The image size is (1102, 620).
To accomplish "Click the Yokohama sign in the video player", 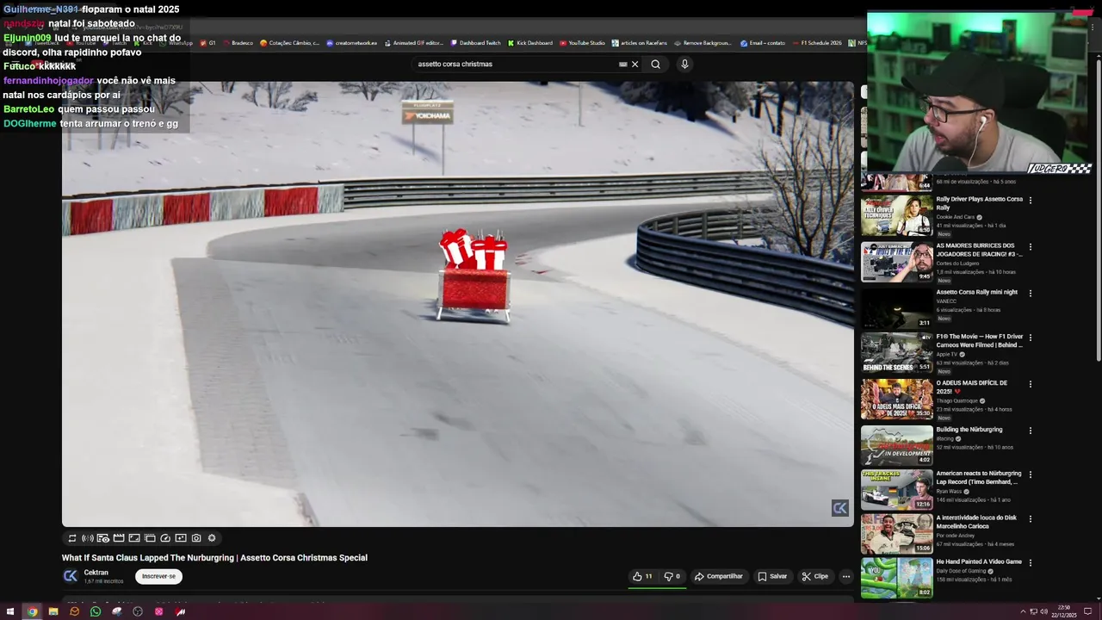I will [x=427, y=113].
